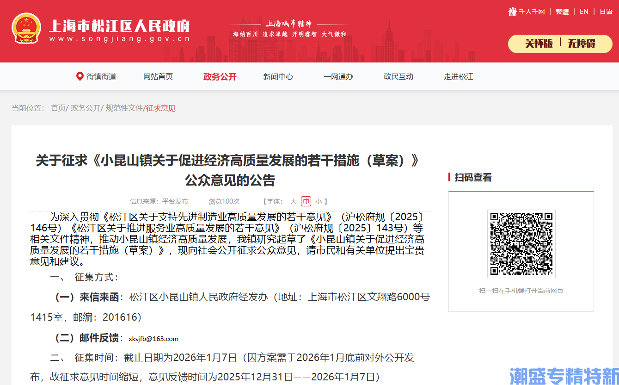Click the email address xksjfb@163.com
619x385 pixels.
pos(153,339)
